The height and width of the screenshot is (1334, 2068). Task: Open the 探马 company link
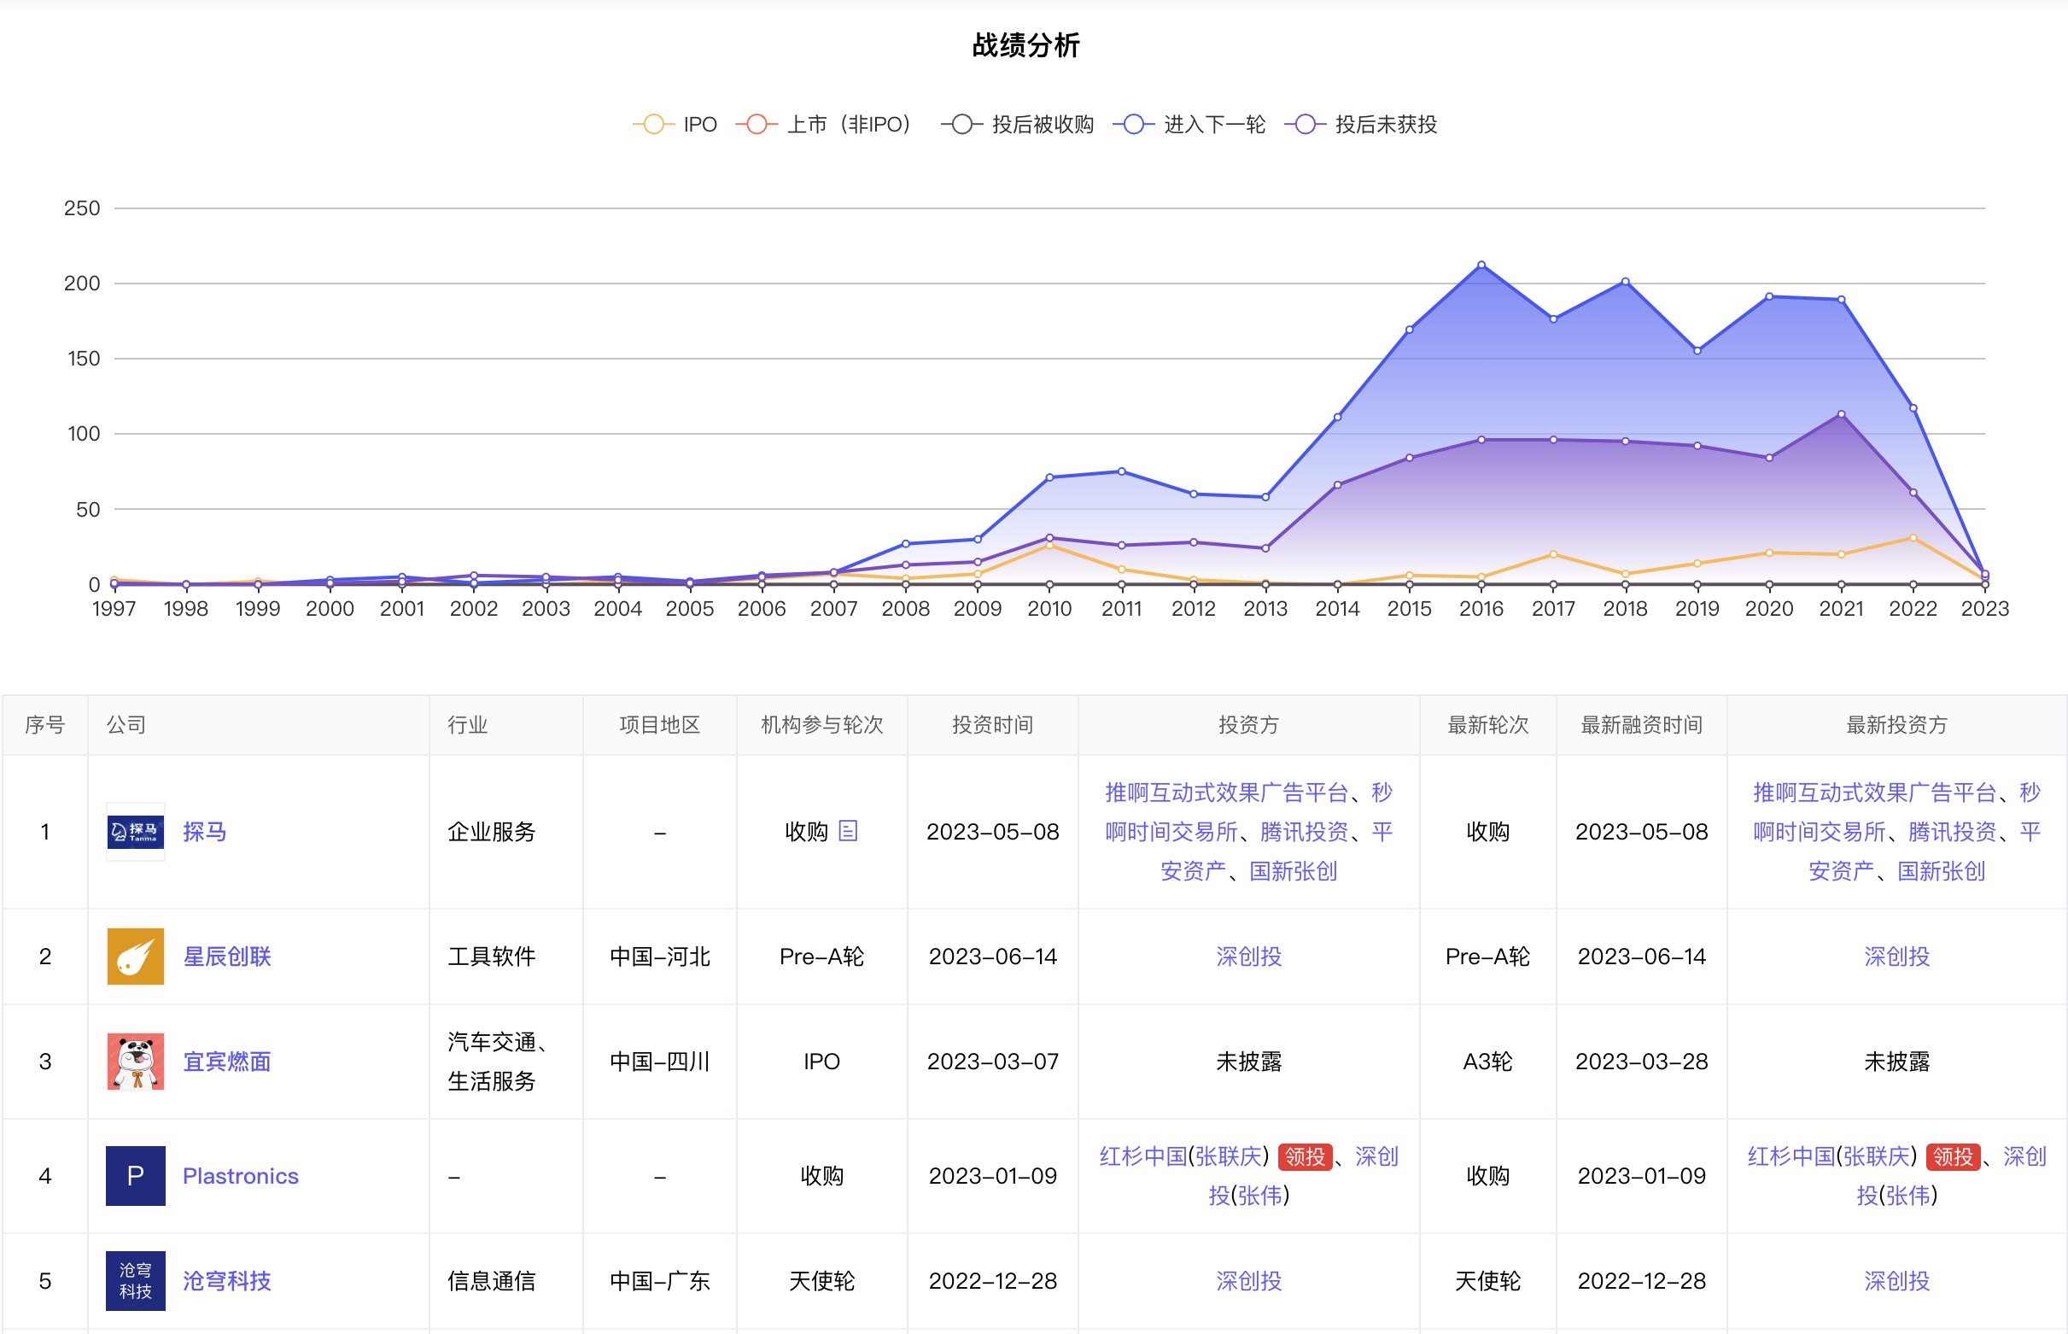[204, 832]
